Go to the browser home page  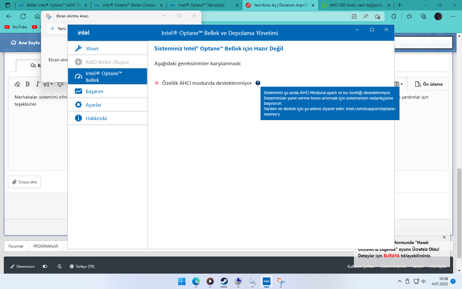coord(37,16)
